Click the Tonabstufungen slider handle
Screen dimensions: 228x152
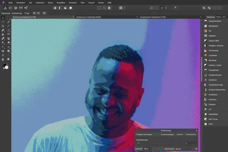[x=139, y=143]
